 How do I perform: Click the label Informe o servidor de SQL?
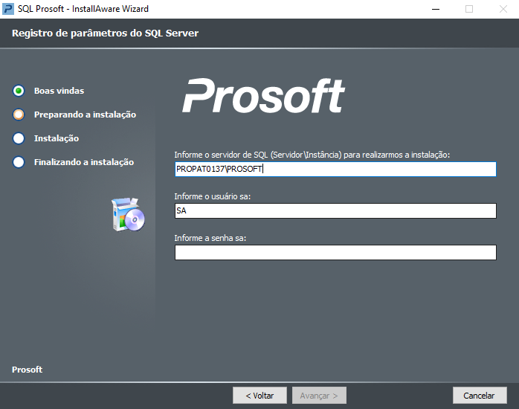pos(312,155)
